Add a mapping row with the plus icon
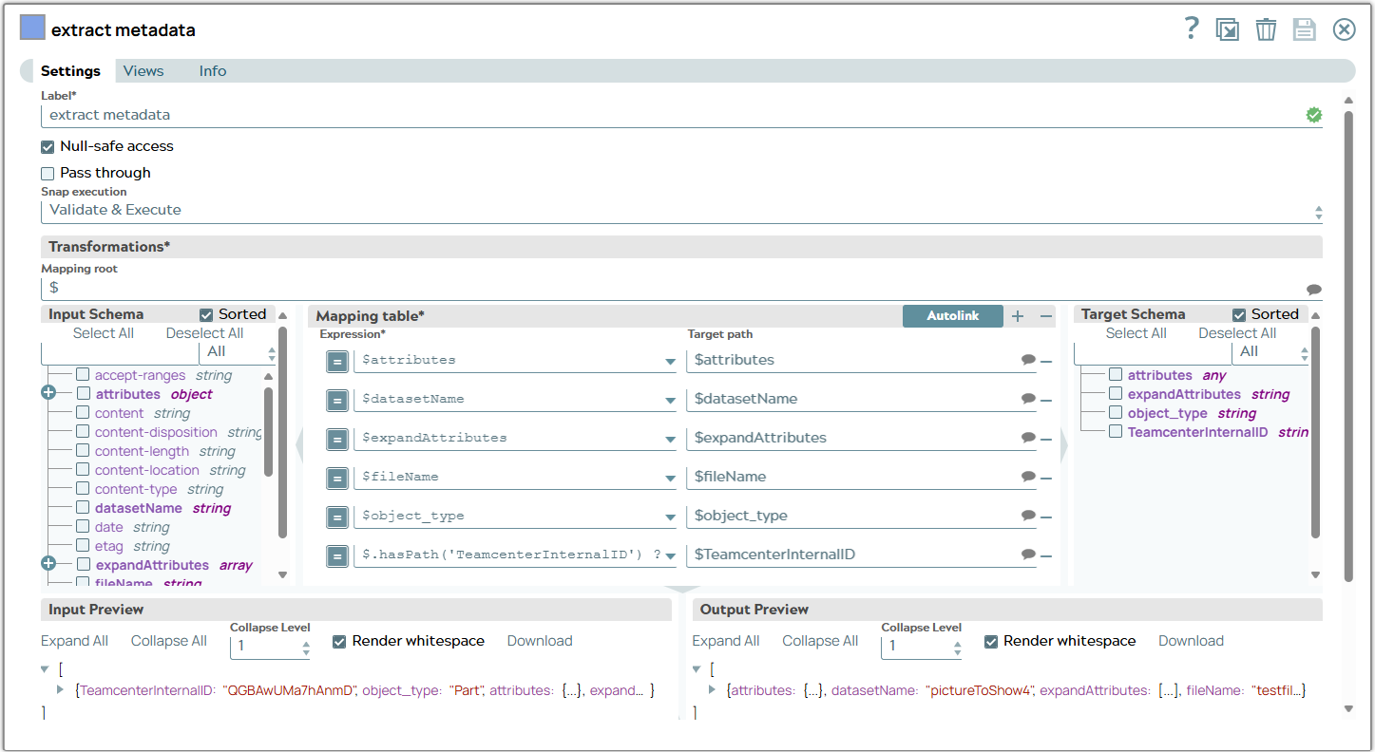1375x752 pixels. 1018,316
